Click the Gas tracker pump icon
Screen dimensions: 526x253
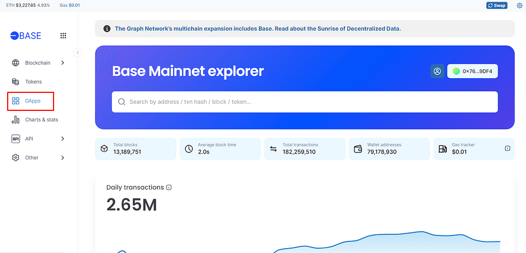(443, 149)
